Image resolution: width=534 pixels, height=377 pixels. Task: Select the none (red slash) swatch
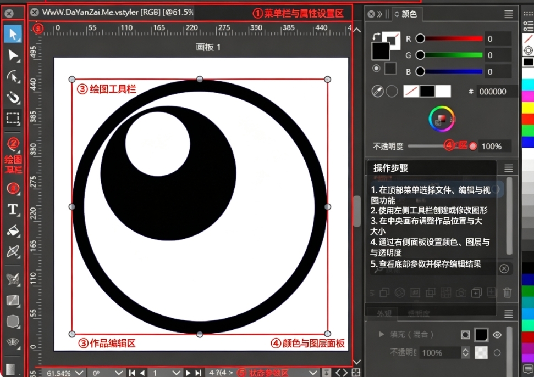411,91
